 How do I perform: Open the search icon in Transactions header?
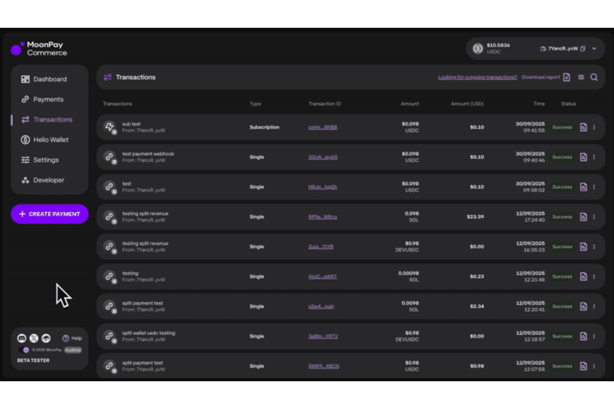click(594, 77)
